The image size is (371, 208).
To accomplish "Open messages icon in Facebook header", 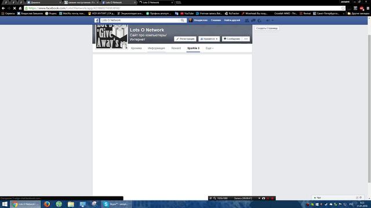I will [253, 21].
